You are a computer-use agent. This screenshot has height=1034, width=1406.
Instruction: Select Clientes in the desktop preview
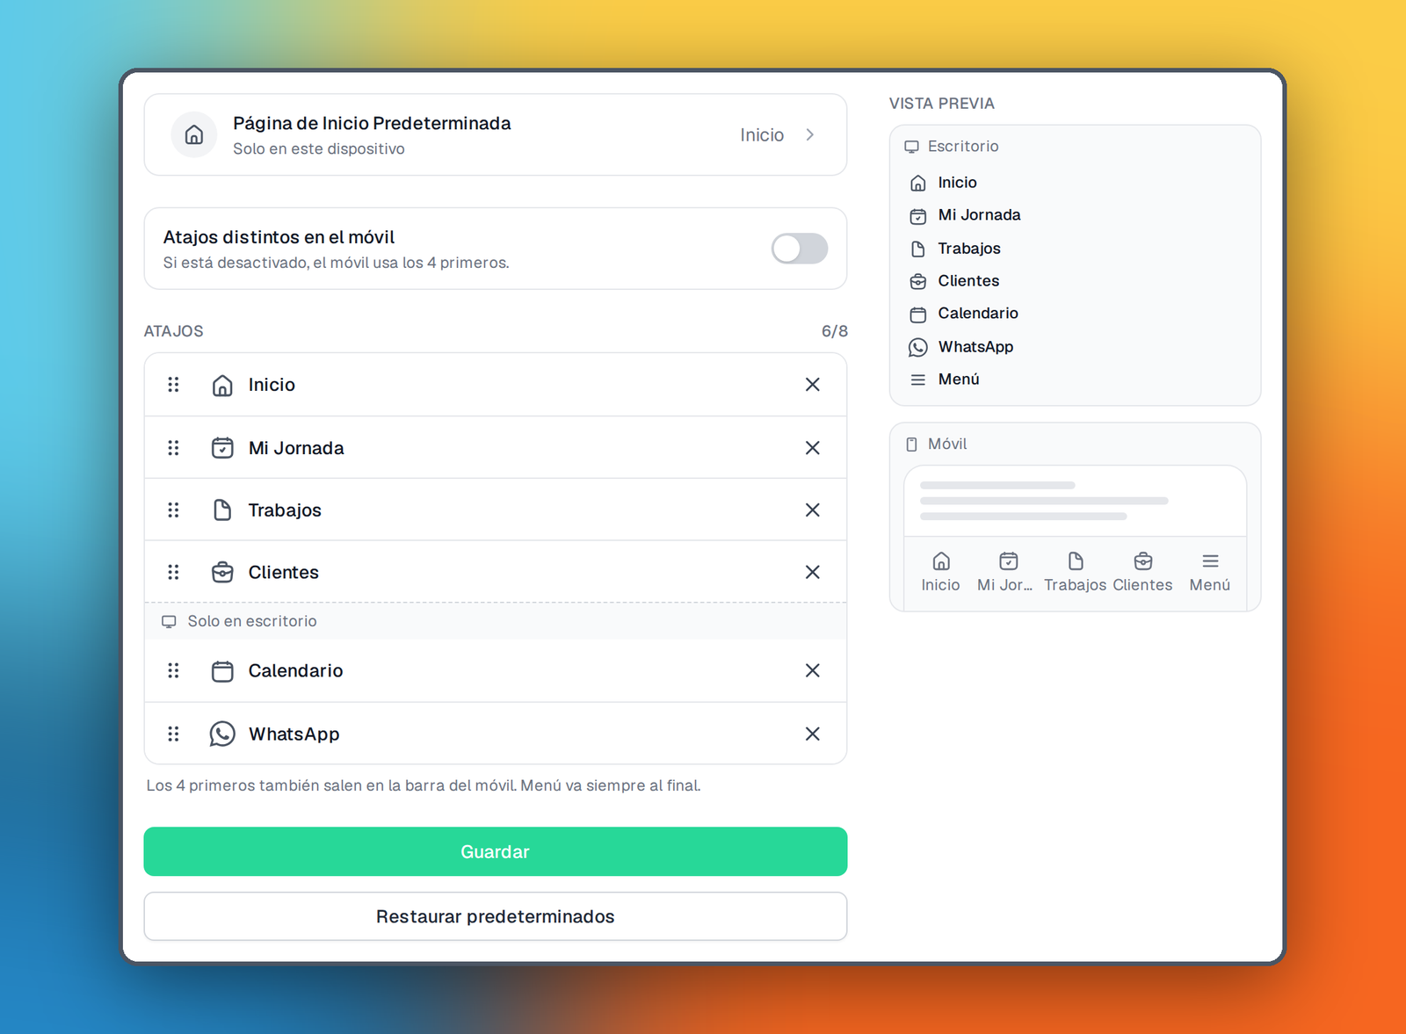953,281
